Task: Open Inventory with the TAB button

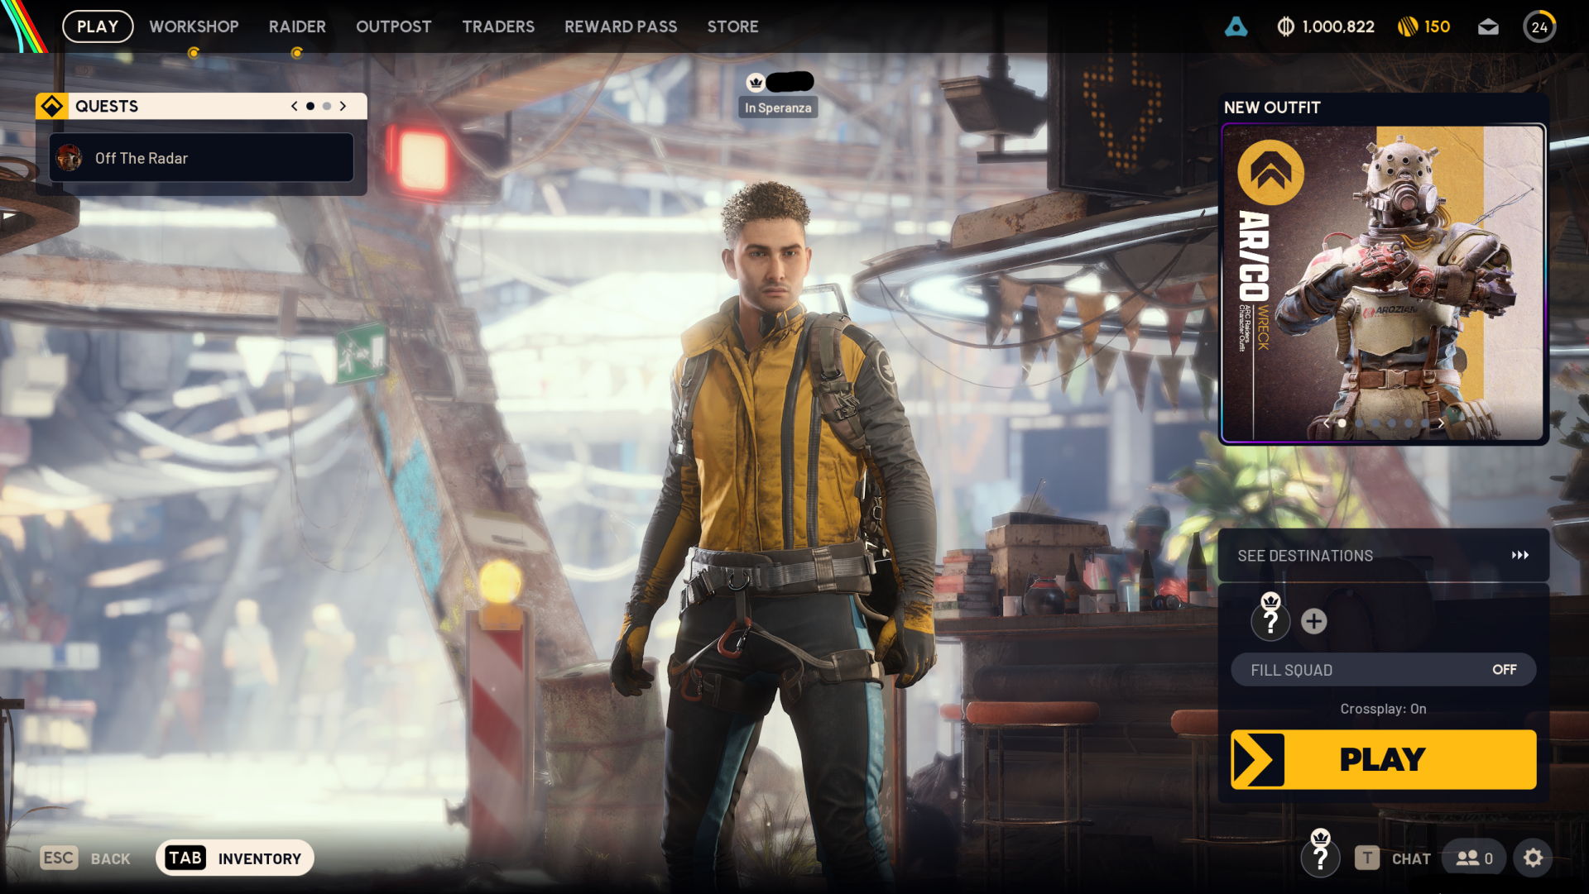Action: [x=235, y=858]
